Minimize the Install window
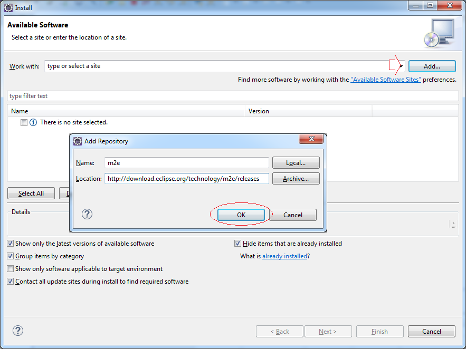Image resolution: width=466 pixels, height=349 pixels. click(416, 5)
